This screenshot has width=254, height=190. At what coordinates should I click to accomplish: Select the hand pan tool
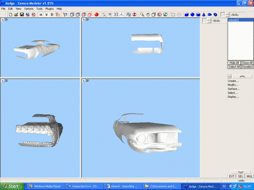[x=148, y=15]
